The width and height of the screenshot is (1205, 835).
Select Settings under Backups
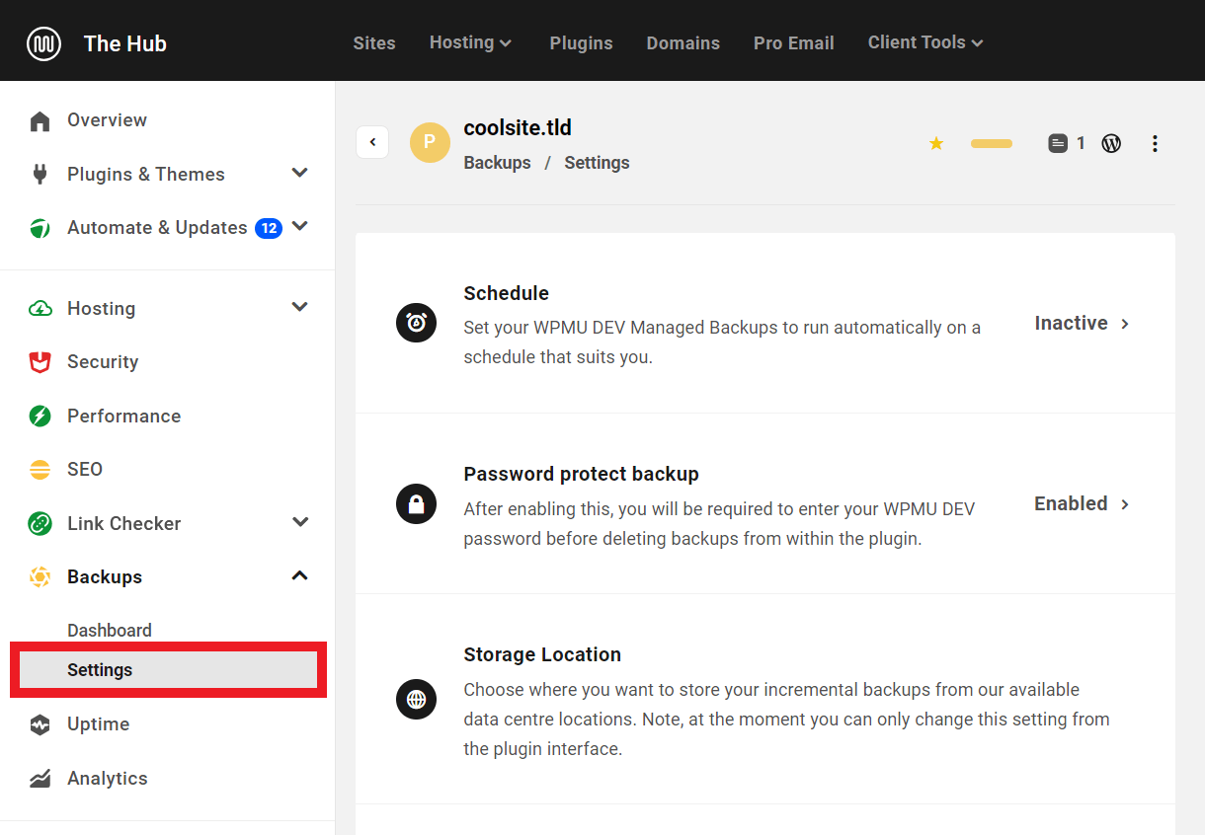[x=168, y=670]
